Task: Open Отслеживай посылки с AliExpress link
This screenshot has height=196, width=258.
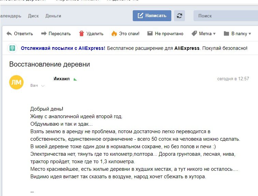Action: tap(63, 48)
